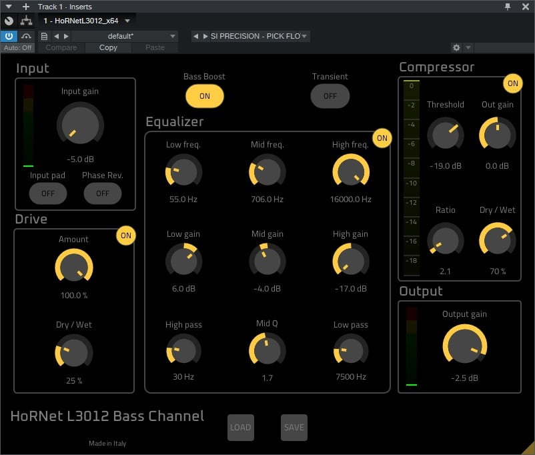Open the HoRNetL3012_x64 plugin selector dropdown
Screen dimensions: 535x455
[87, 21]
